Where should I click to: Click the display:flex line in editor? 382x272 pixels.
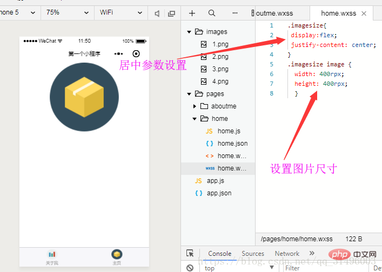point(314,35)
